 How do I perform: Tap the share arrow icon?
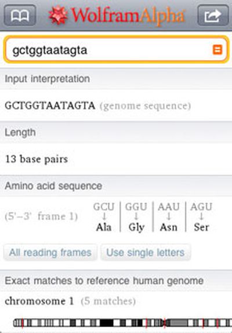click(213, 15)
